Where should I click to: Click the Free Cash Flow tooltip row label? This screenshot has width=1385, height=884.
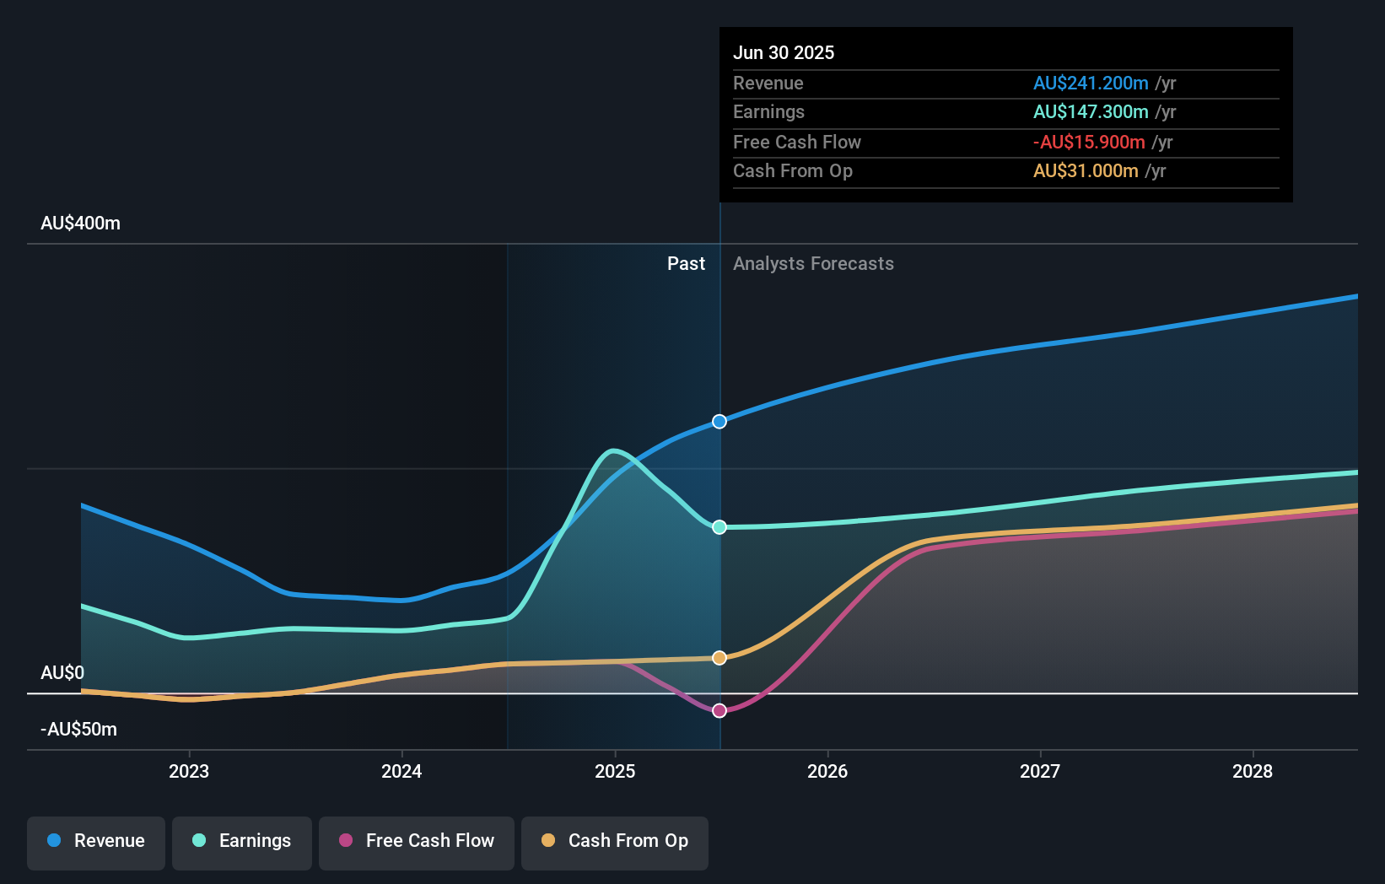[x=797, y=143]
